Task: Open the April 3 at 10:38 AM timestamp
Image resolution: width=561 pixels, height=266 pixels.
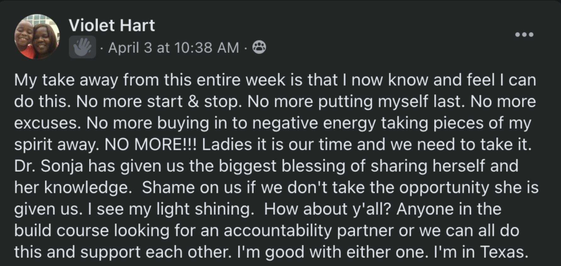Action: click(x=173, y=48)
